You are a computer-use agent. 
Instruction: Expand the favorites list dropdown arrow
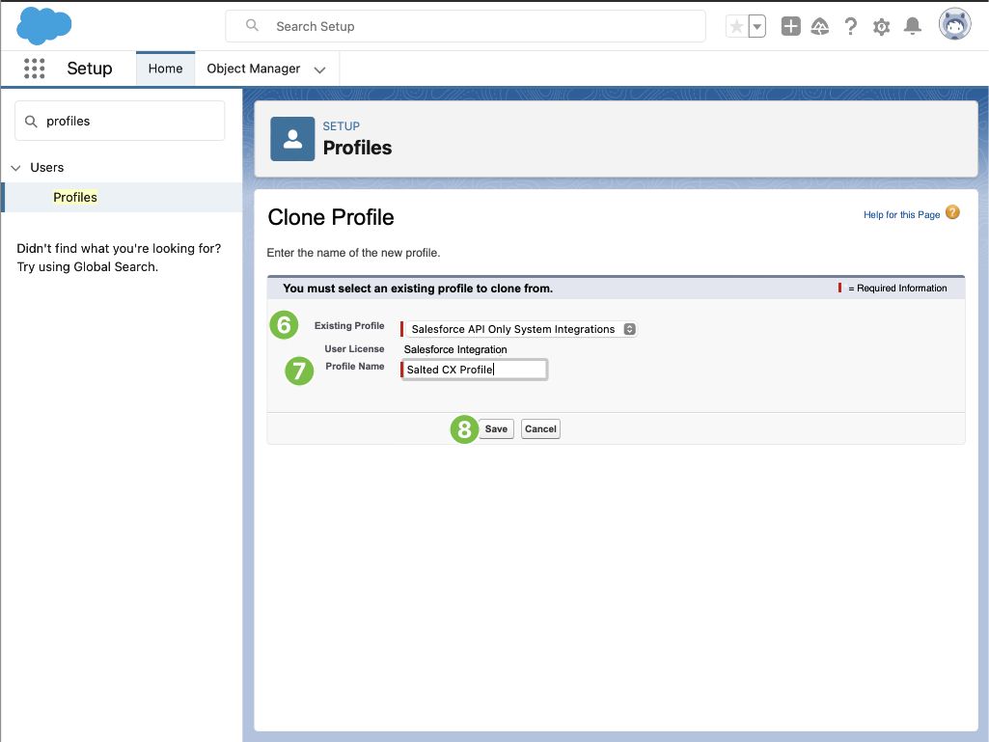[757, 27]
